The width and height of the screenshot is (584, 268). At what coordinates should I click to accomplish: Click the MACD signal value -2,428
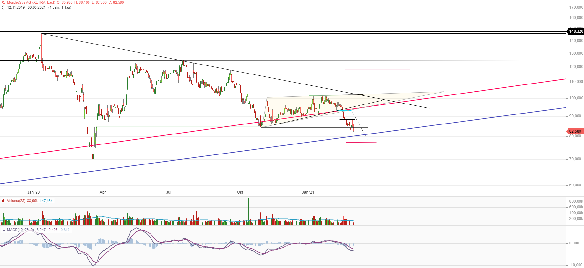pos(53,230)
